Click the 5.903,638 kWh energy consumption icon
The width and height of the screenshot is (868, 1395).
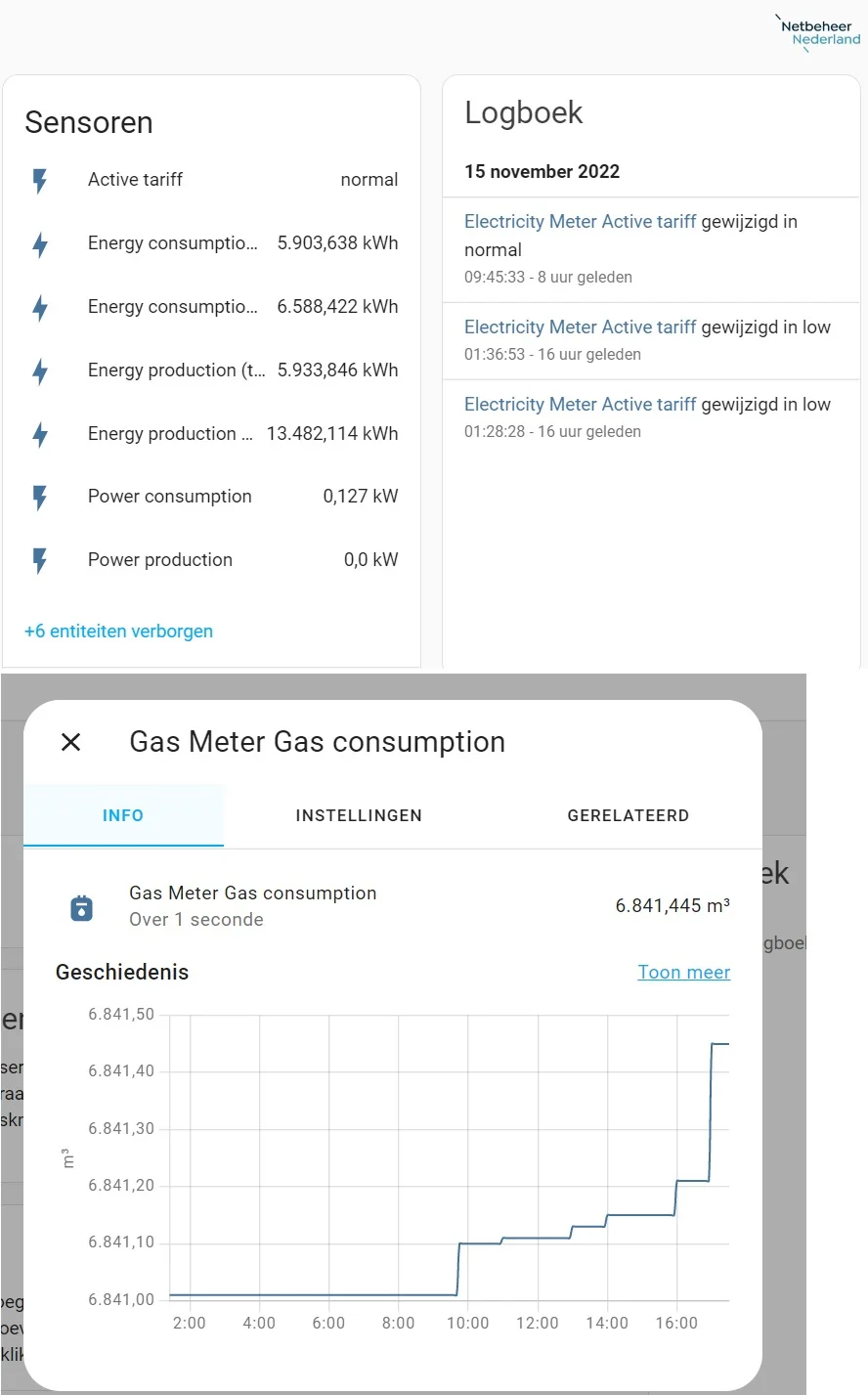pyautogui.click(x=40, y=244)
